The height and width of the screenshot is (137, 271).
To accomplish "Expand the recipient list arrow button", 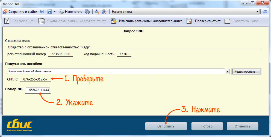I will pos(227,71).
